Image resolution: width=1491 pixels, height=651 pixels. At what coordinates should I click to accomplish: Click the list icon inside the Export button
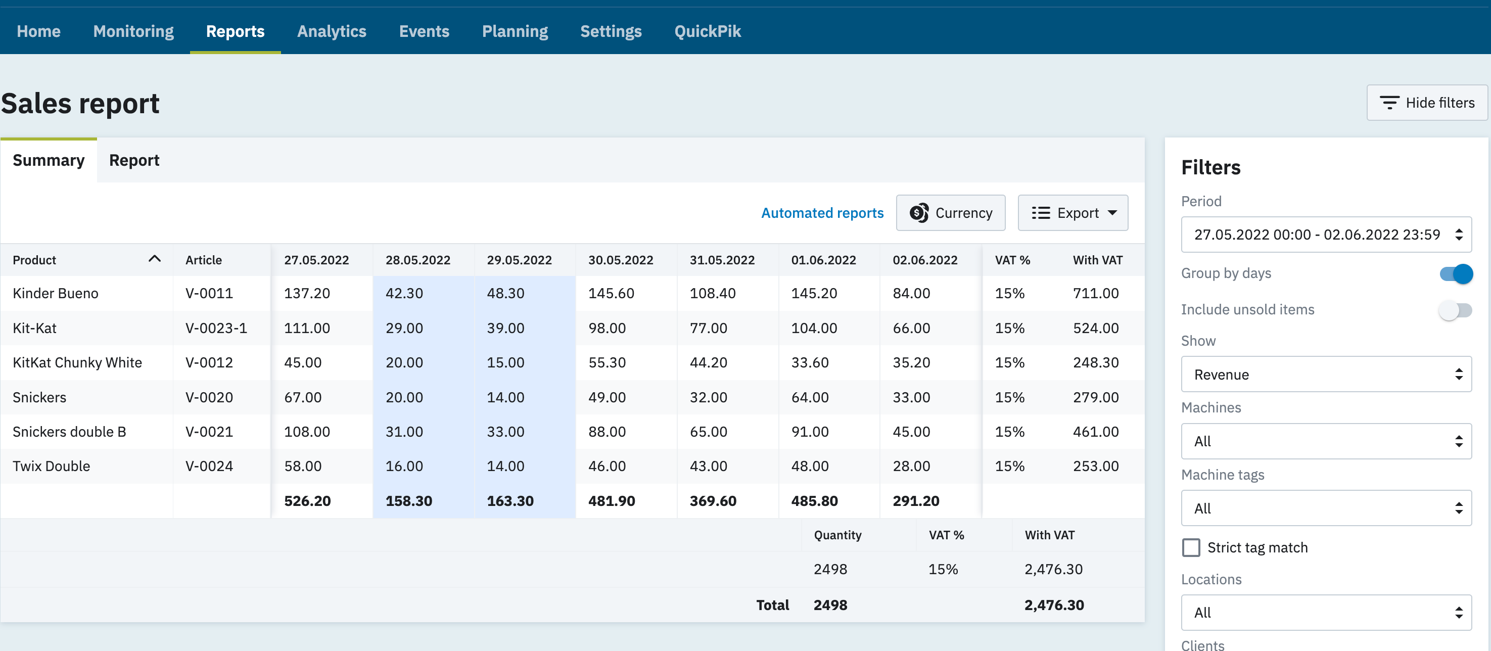[x=1041, y=212]
